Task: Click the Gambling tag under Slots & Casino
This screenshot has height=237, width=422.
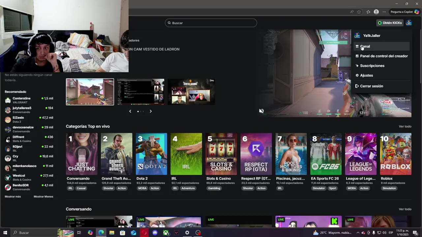Action: [214, 188]
